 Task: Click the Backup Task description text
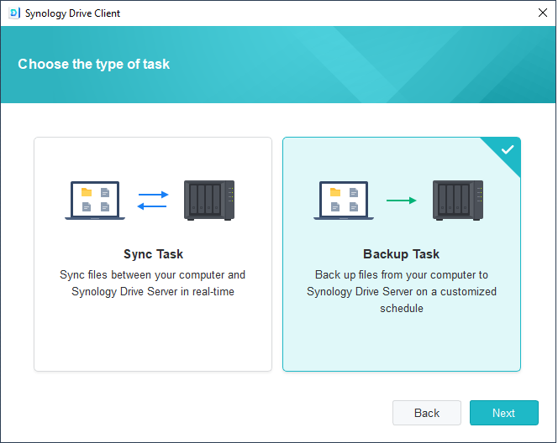(x=401, y=291)
